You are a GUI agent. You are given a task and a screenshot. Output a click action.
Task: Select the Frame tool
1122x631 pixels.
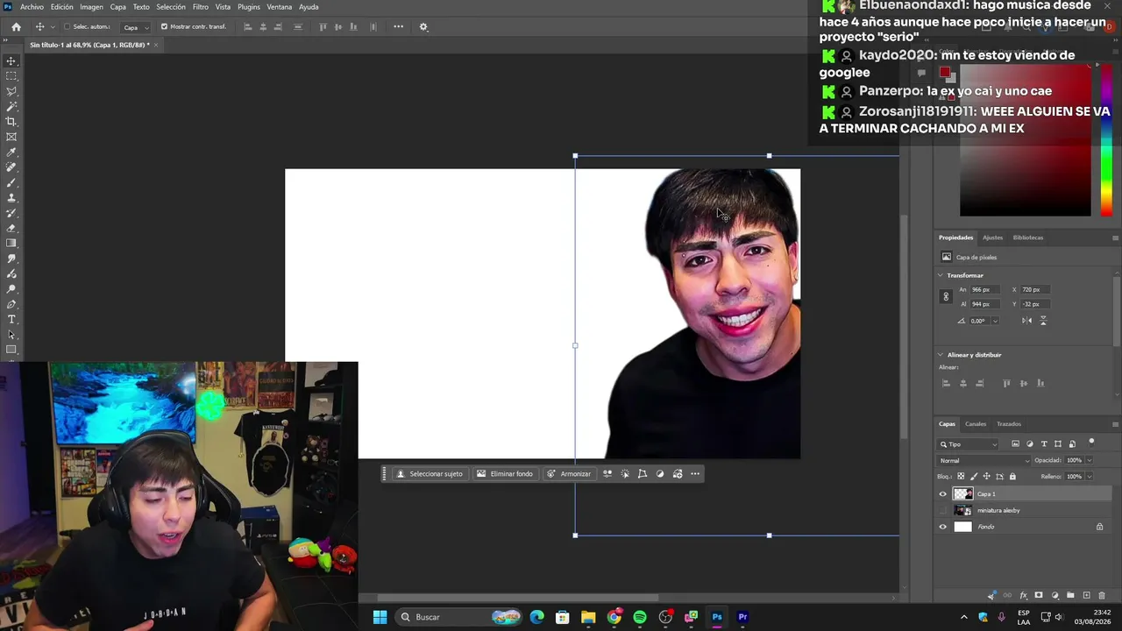point(11,137)
